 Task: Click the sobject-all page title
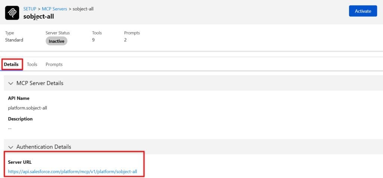(x=39, y=16)
